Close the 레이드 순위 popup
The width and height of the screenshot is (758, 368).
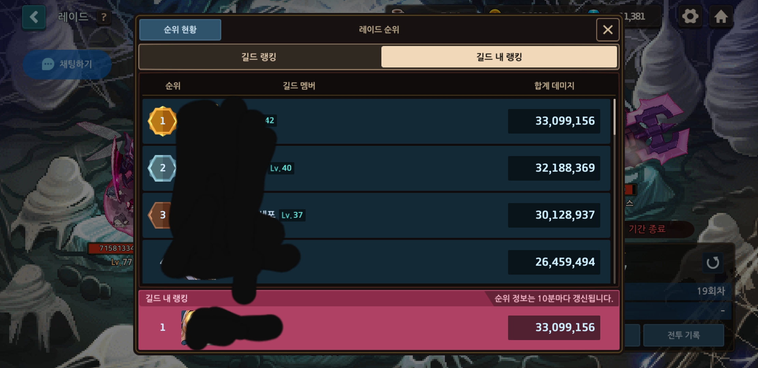(608, 30)
